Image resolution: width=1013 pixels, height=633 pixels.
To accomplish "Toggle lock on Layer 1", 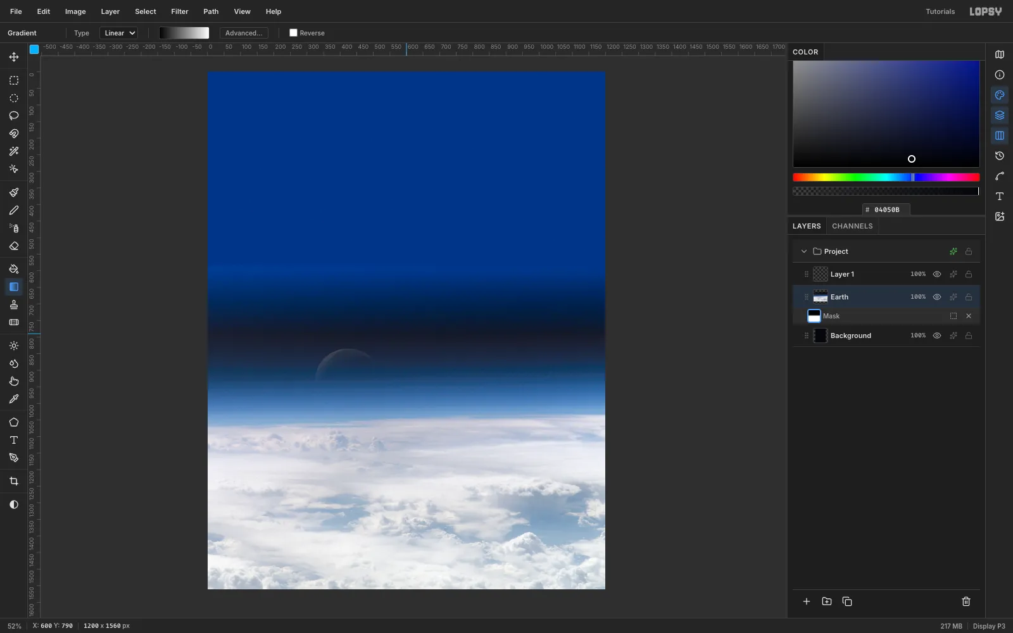I will click(969, 274).
